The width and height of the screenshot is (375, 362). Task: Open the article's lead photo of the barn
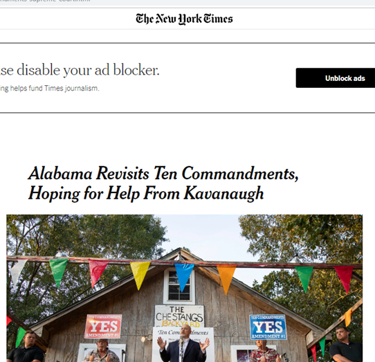coord(185,288)
